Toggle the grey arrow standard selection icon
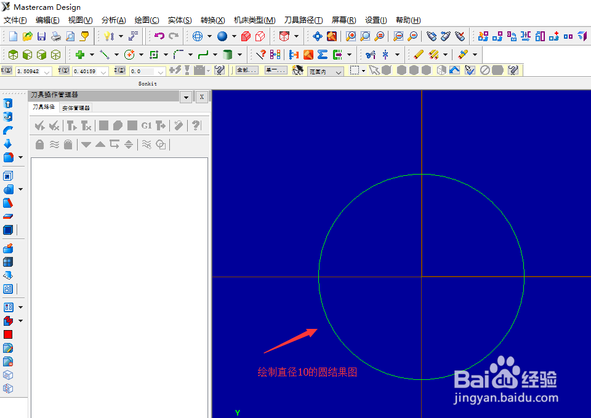Image resolution: width=591 pixels, height=418 pixels. (374, 70)
